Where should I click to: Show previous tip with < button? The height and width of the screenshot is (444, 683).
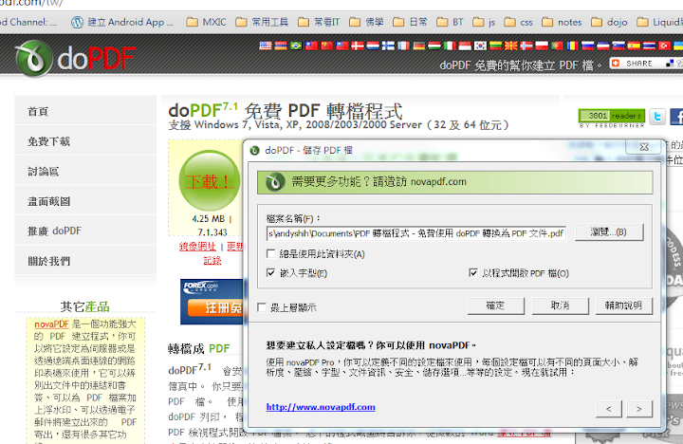coord(608,409)
